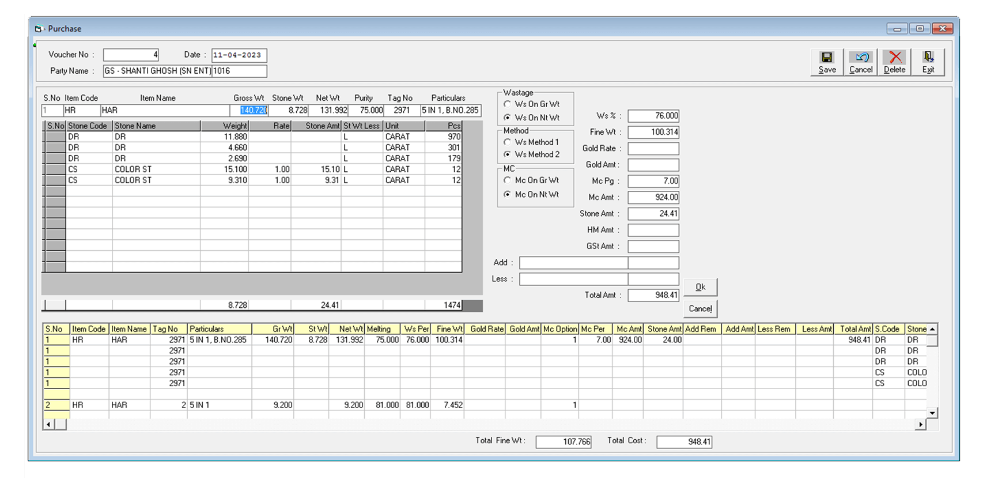The width and height of the screenshot is (983, 479).
Task: Click the Cancel undo arrow icon
Action: [862, 57]
